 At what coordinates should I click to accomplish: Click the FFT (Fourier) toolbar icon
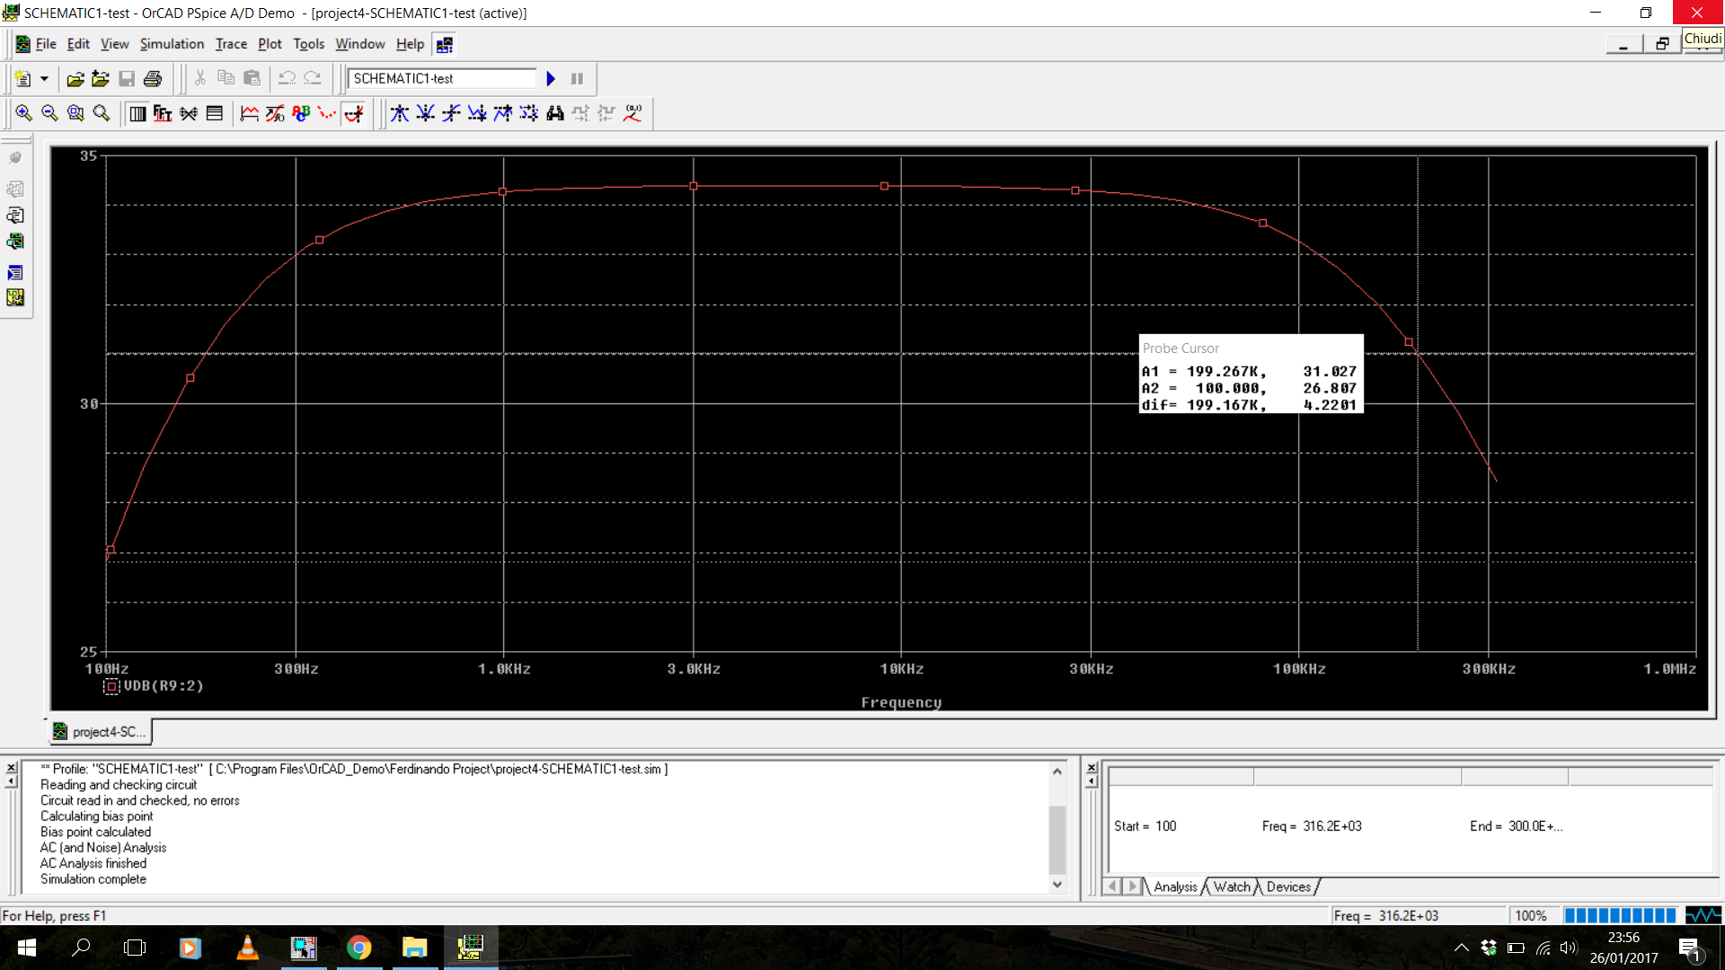pos(163,113)
